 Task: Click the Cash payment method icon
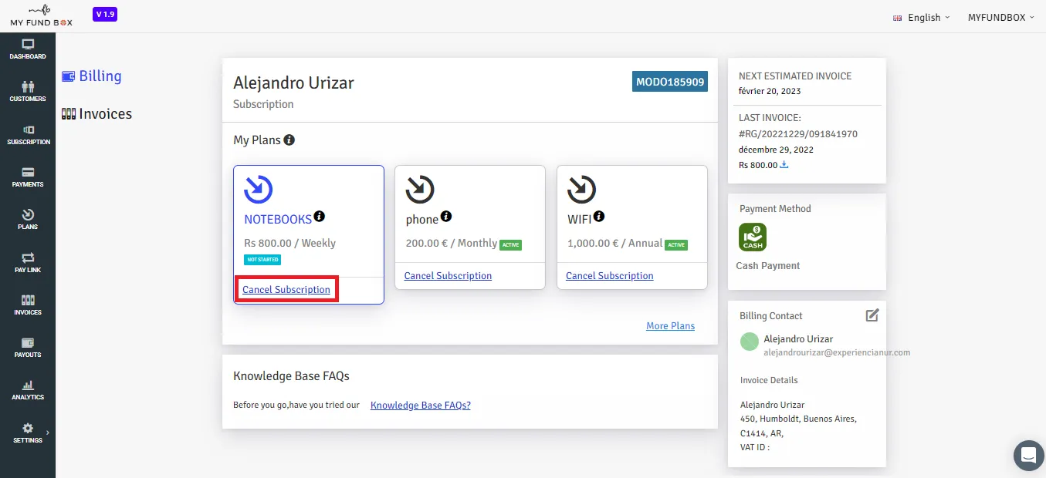coord(753,237)
